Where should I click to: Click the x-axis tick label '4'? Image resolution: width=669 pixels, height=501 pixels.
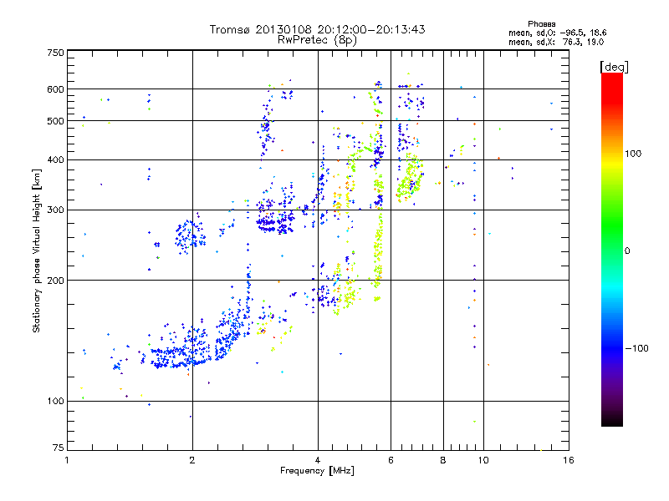318,460
